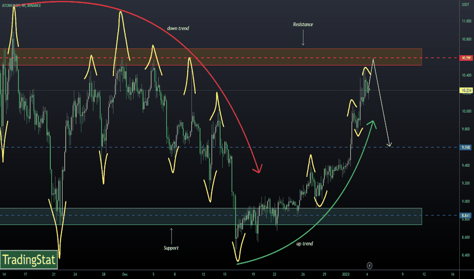Click the '26' date on time axis
This screenshot has height=279, width=474.
[303, 274]
